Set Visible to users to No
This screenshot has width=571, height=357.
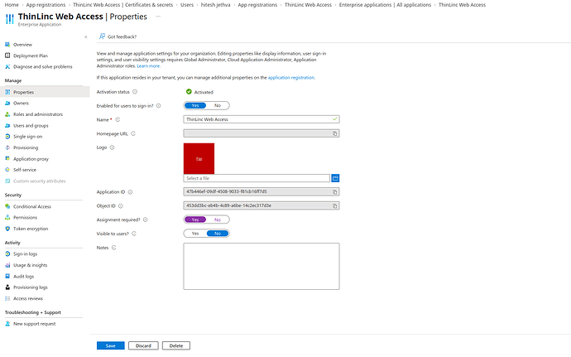coord(218,234)
